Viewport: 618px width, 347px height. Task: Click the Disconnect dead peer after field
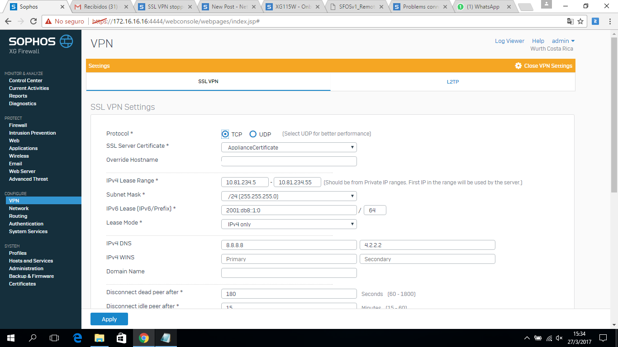pos(289,294)
